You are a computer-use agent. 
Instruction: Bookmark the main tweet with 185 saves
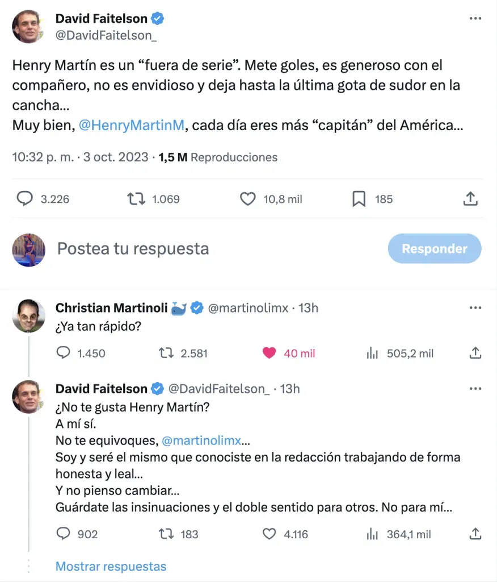[359, 199]
